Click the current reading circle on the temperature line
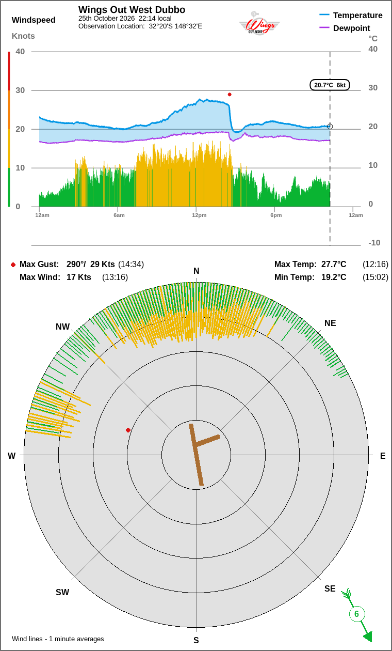 pyautogui.click(x=330, y=126)
